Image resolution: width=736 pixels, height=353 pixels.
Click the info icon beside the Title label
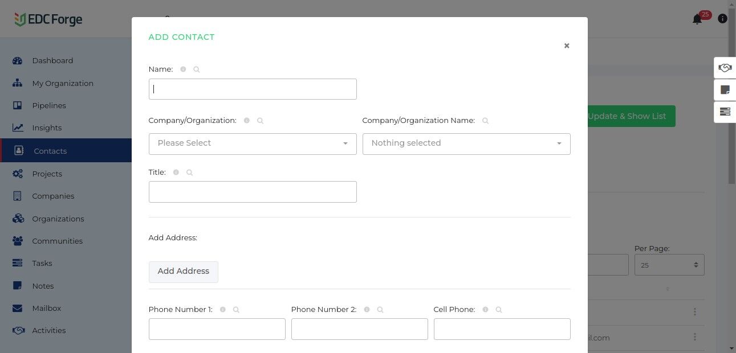point(176,173)
